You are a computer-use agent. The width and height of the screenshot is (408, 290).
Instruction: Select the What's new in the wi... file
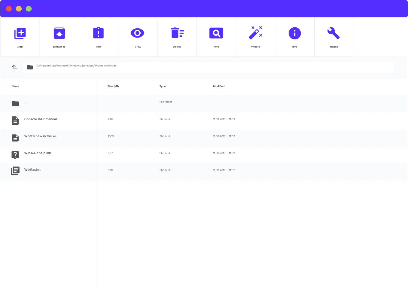tap(41, 136)
